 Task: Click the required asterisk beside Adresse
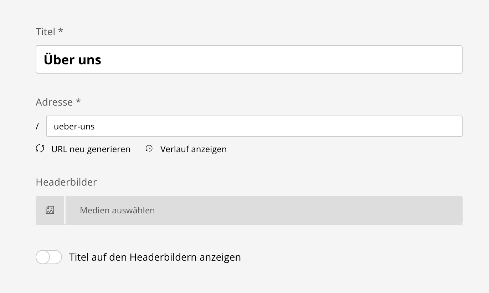78,102
